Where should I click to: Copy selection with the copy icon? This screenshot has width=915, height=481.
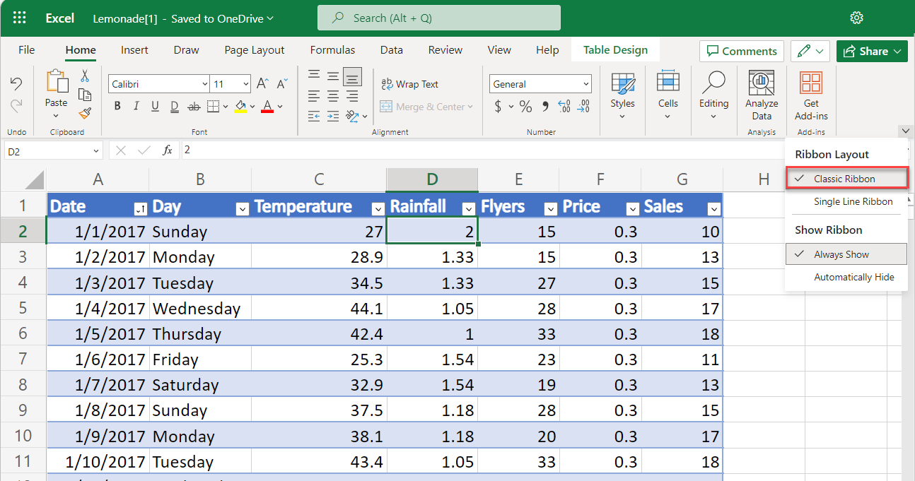(85, 94)
